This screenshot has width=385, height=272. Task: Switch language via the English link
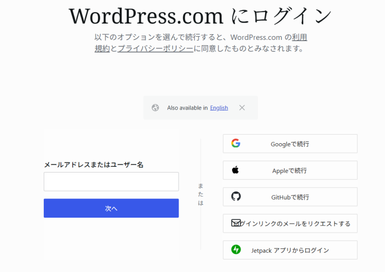pos(219,108)
